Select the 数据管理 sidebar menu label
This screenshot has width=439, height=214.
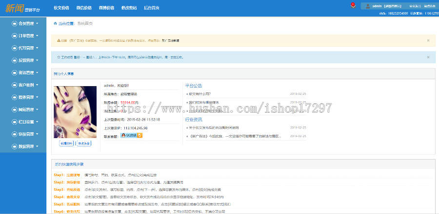point(26,146)
